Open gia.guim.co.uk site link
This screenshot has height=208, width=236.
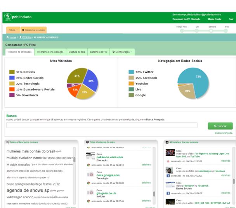(x=106, y=193)
